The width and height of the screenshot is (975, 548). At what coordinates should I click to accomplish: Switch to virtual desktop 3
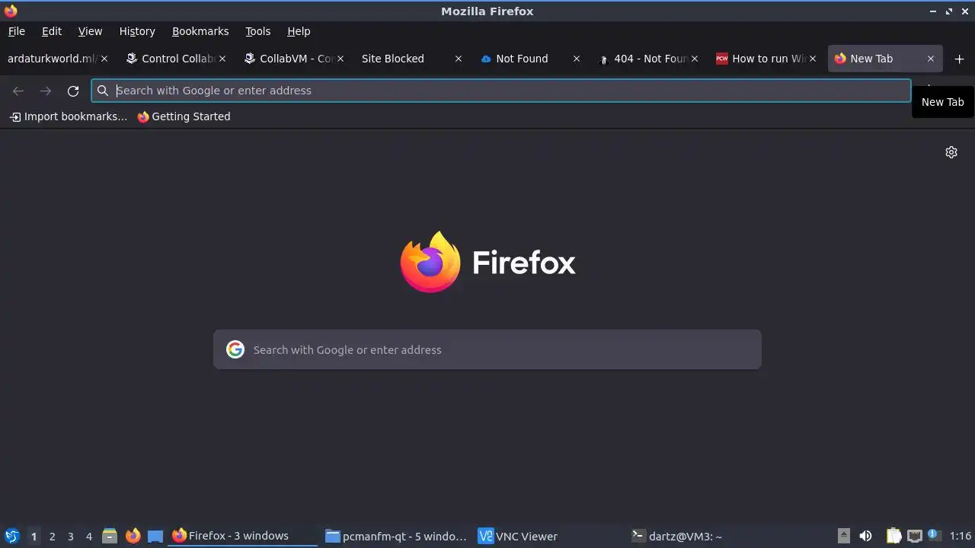[70, 537]
